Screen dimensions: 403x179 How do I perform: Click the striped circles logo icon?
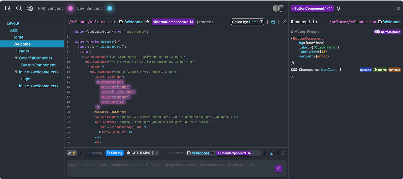click(x=279, y=8)
